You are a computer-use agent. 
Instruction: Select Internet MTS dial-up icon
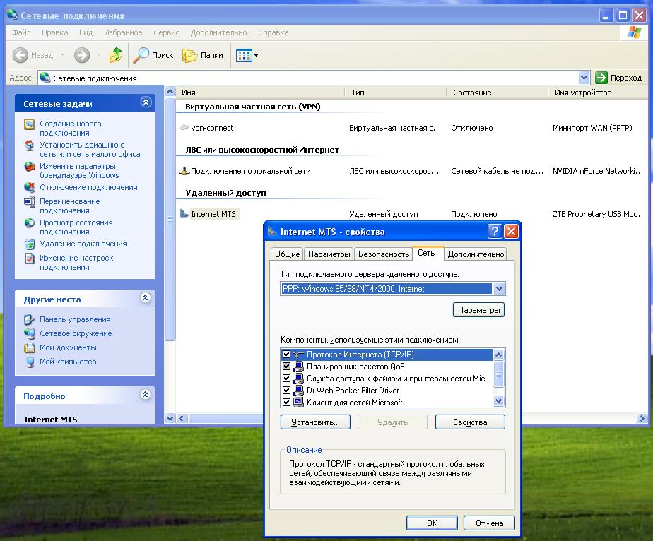point(184,213)
